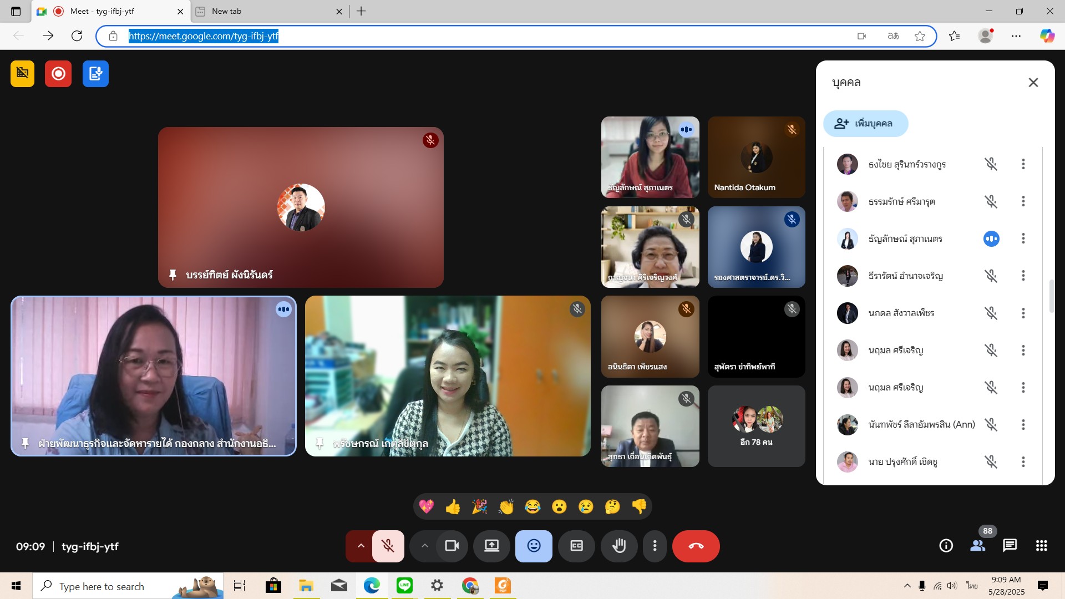This screenshot has height=599, width=1065.
Task: Present screen with share screen button
Action: [491, 546]
